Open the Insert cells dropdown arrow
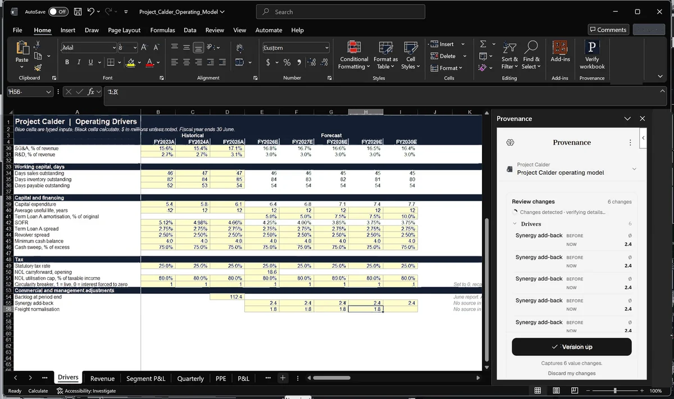This screenshot has height=399, width=674. (463, 44)
